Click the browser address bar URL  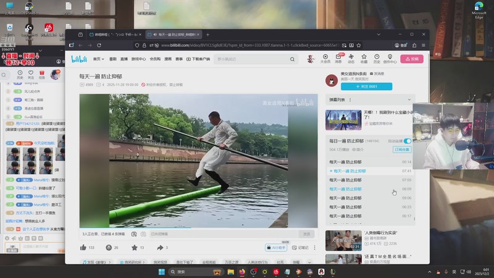(x=249, y=45)
